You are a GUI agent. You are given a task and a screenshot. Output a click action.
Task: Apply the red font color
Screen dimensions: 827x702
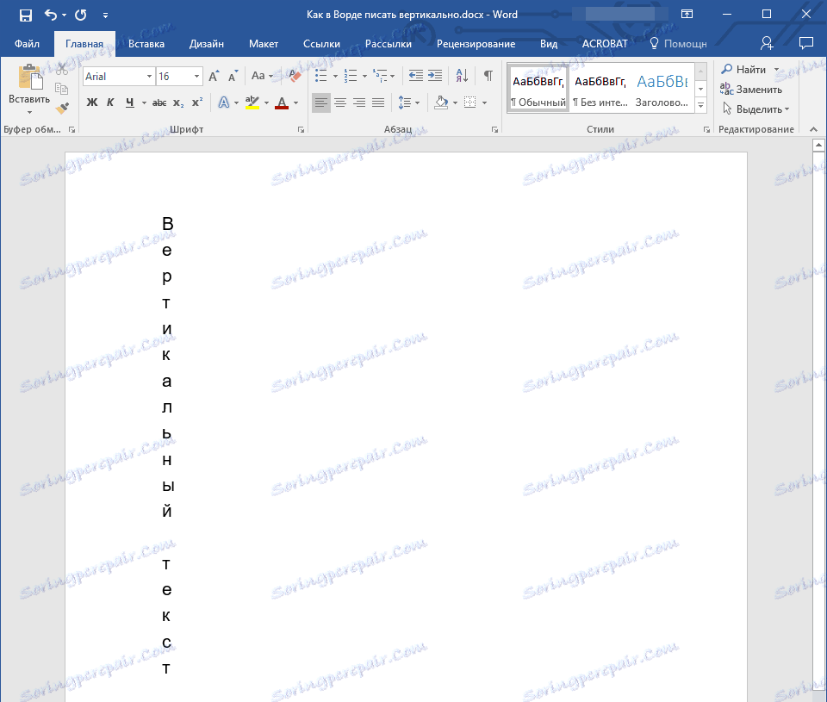coord(282,103)
